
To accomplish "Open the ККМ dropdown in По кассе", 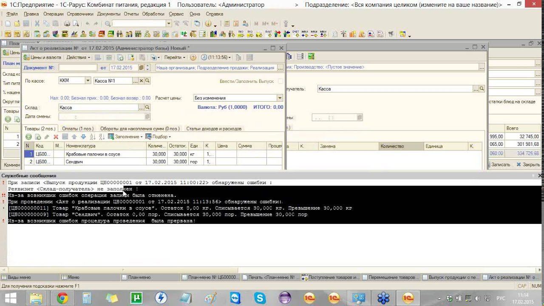I will click(x=88, y=81).
